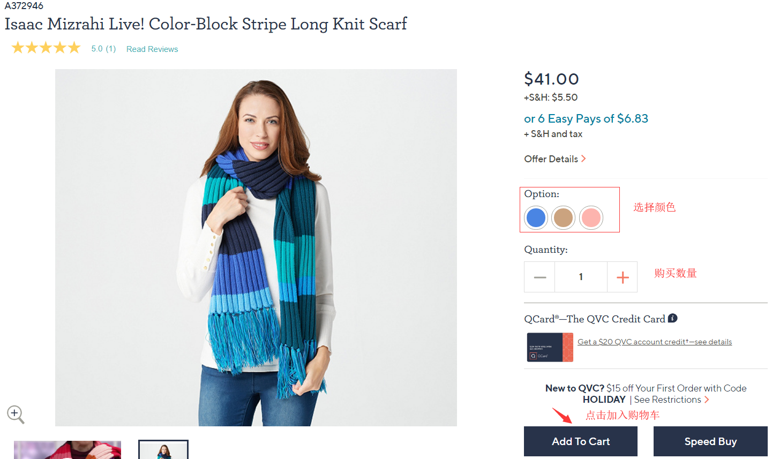The width and height of the screenshot is (772, 459).
Task: Click the zoom magnifier icon
Action: (x=15, y=414)
